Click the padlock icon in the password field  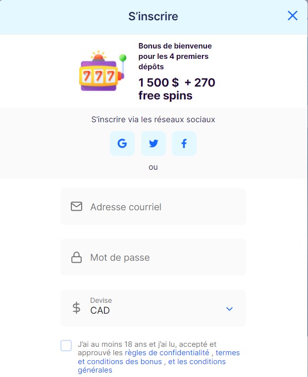point(76,257)
